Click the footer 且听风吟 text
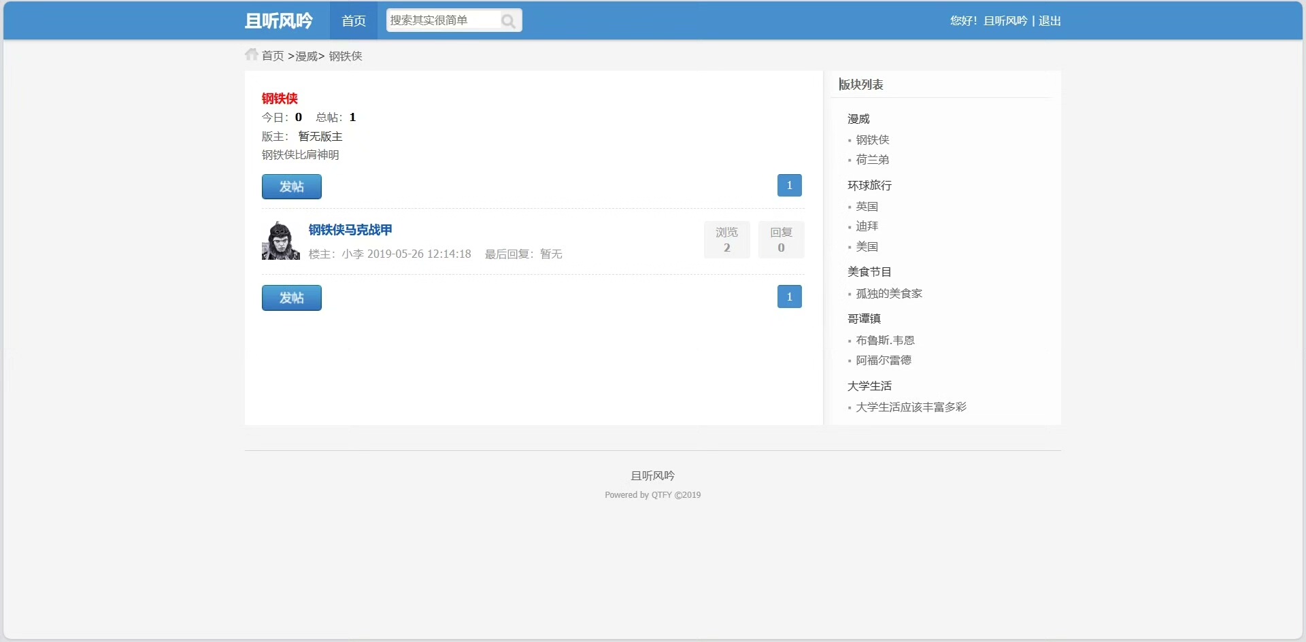 pyautogui.click(x=653, y=475)
